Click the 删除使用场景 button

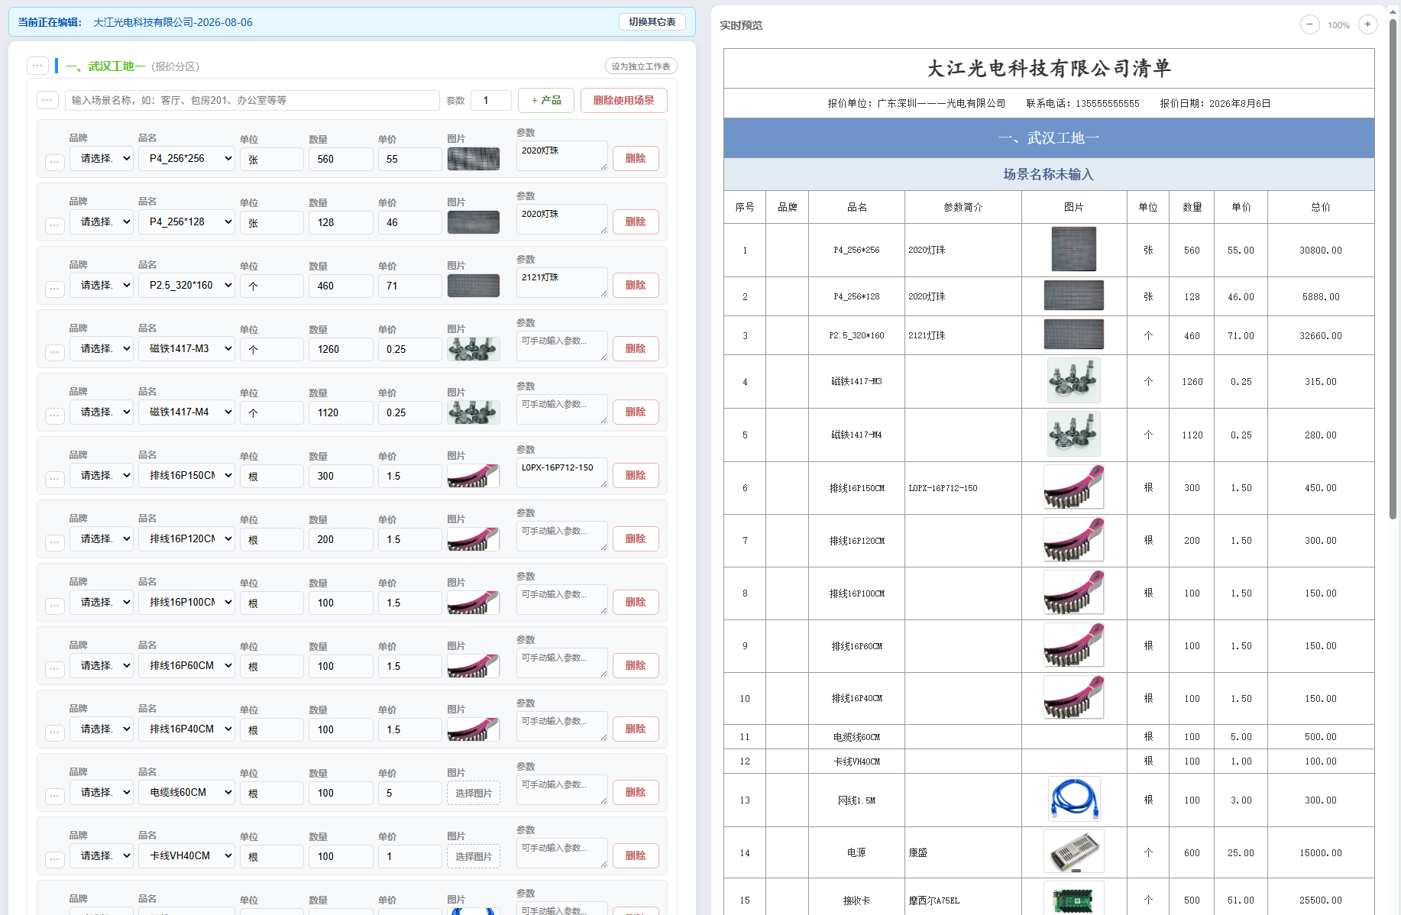coord(623,100)
